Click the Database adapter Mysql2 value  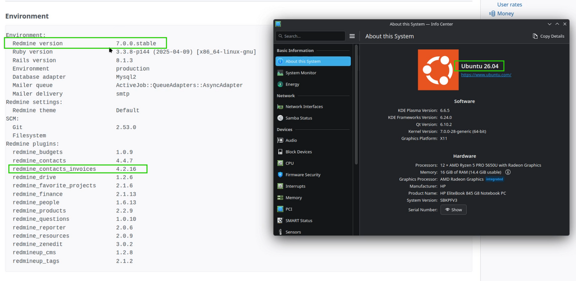tap(126, 77)
